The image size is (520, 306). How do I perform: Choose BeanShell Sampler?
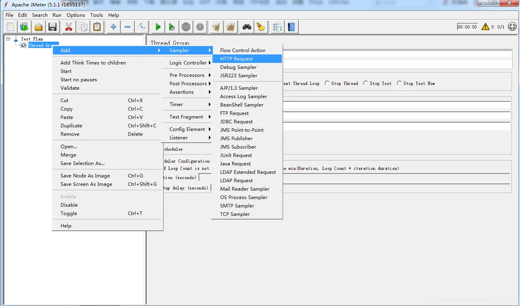click(247, 105)
